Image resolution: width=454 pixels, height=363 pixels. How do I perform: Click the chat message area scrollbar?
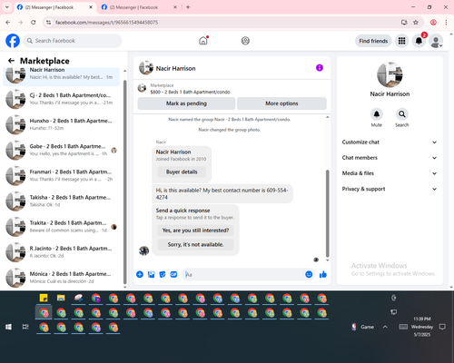coord(327,213)
